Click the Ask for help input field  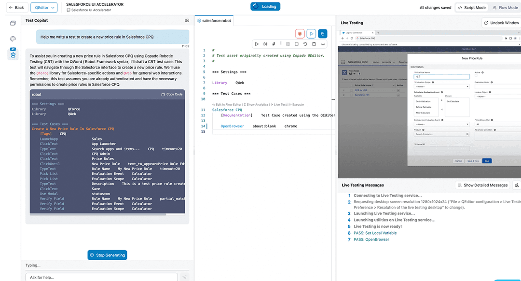tap(102, 277)
